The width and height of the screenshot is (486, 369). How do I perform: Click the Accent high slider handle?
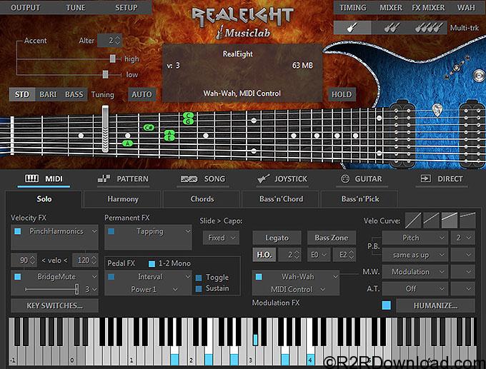click(112, 59)
